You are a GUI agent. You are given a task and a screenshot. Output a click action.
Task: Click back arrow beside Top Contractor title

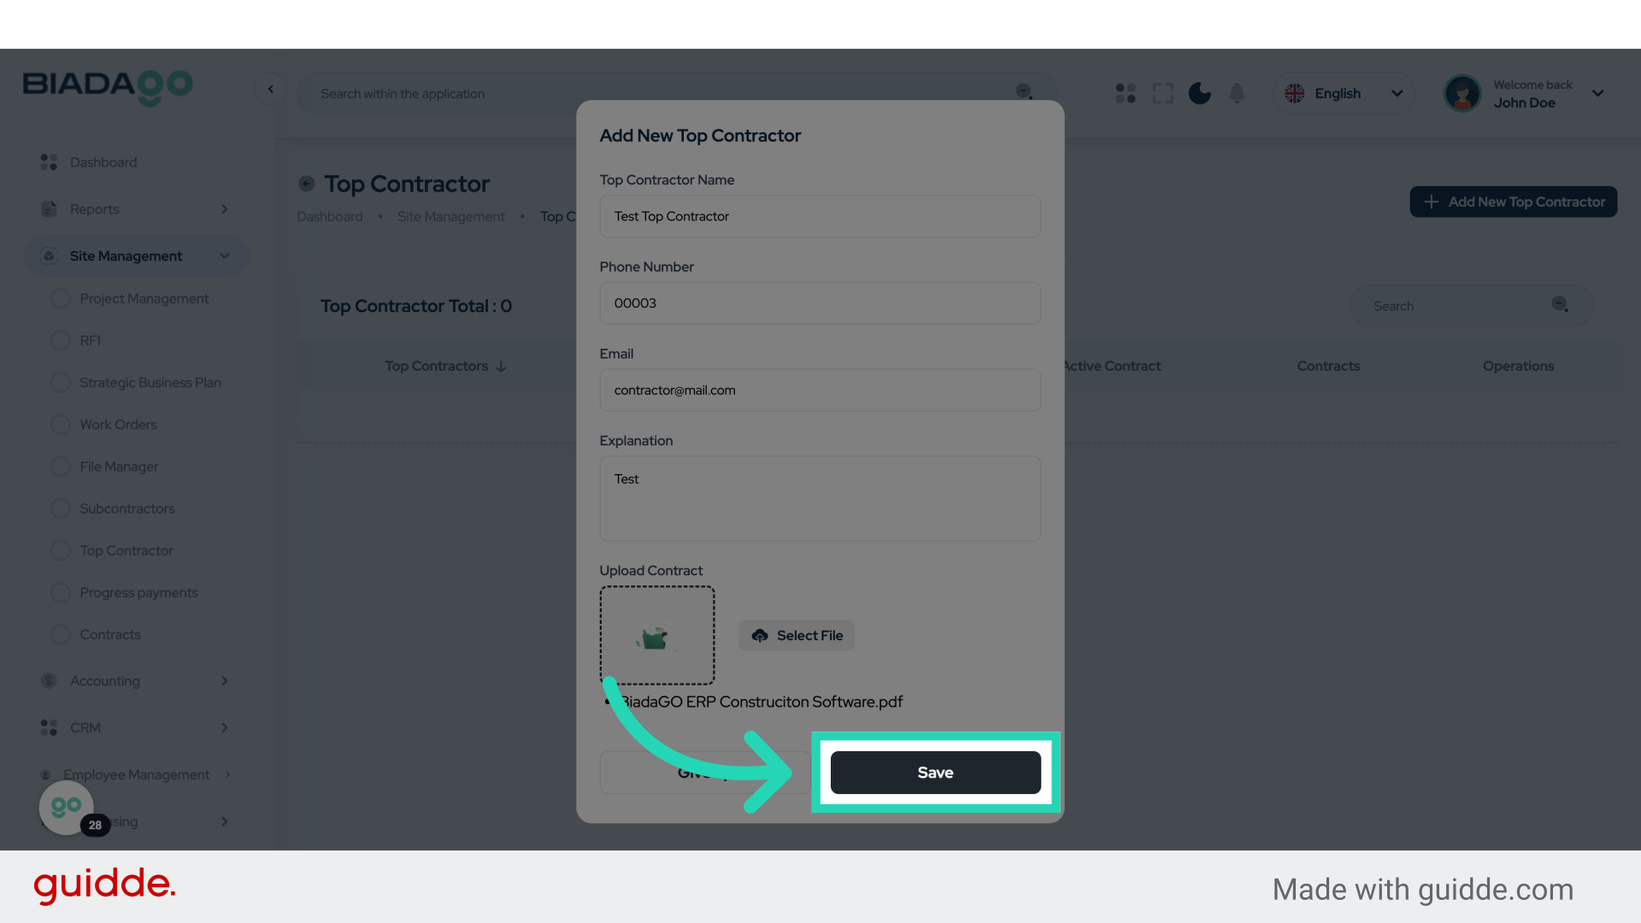coord(306,184)
